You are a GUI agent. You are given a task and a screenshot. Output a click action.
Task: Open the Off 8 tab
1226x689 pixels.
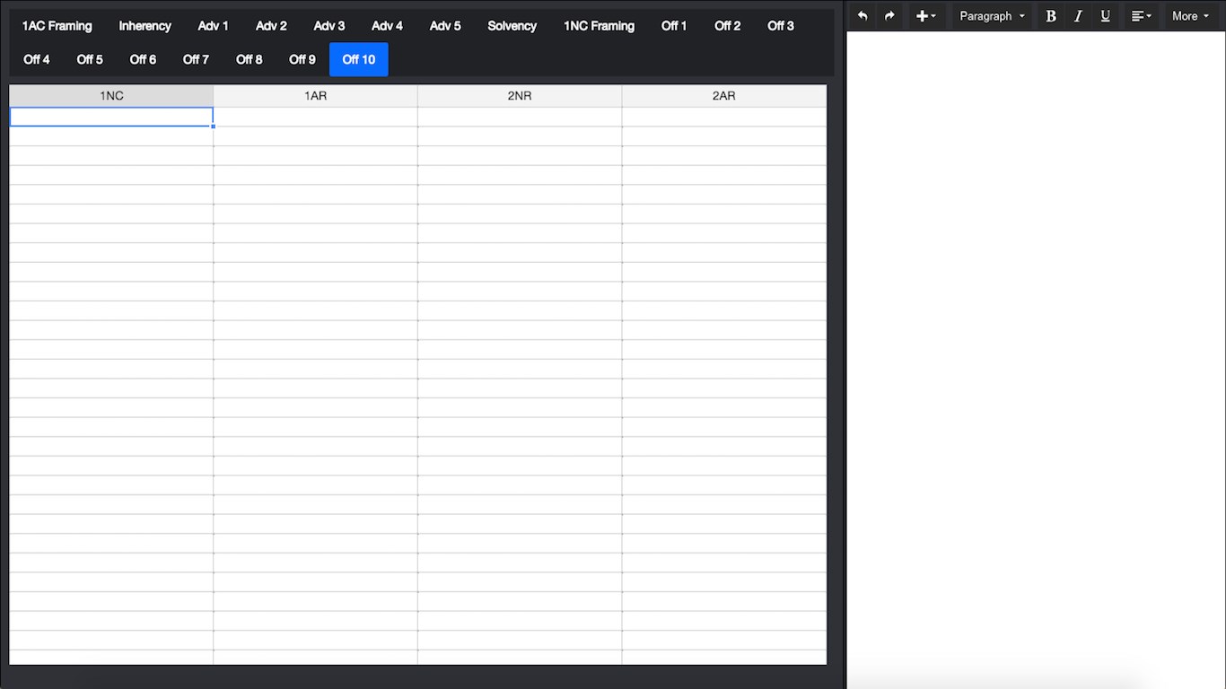click(x=250, y=59)
